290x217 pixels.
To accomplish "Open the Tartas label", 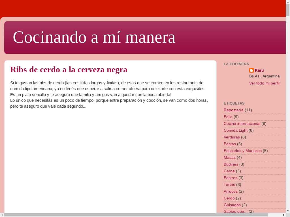I will (229, 185).
